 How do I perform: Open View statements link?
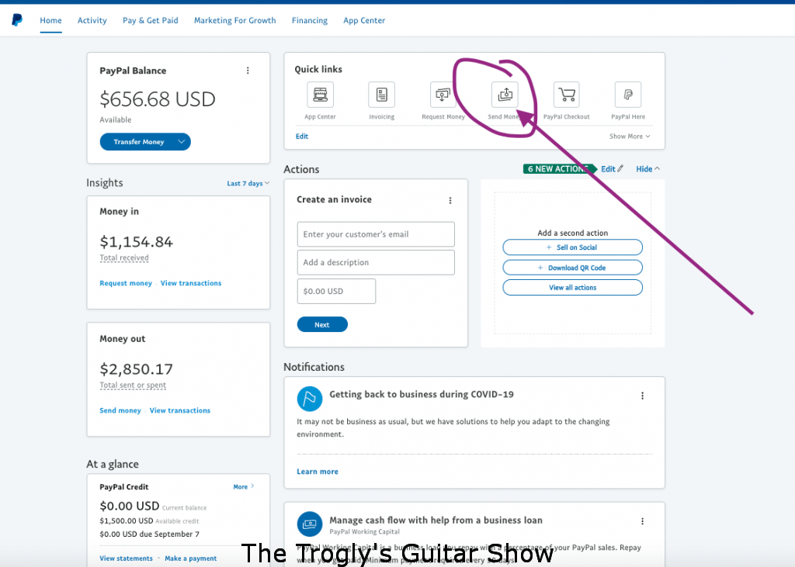tap(126, 558)
